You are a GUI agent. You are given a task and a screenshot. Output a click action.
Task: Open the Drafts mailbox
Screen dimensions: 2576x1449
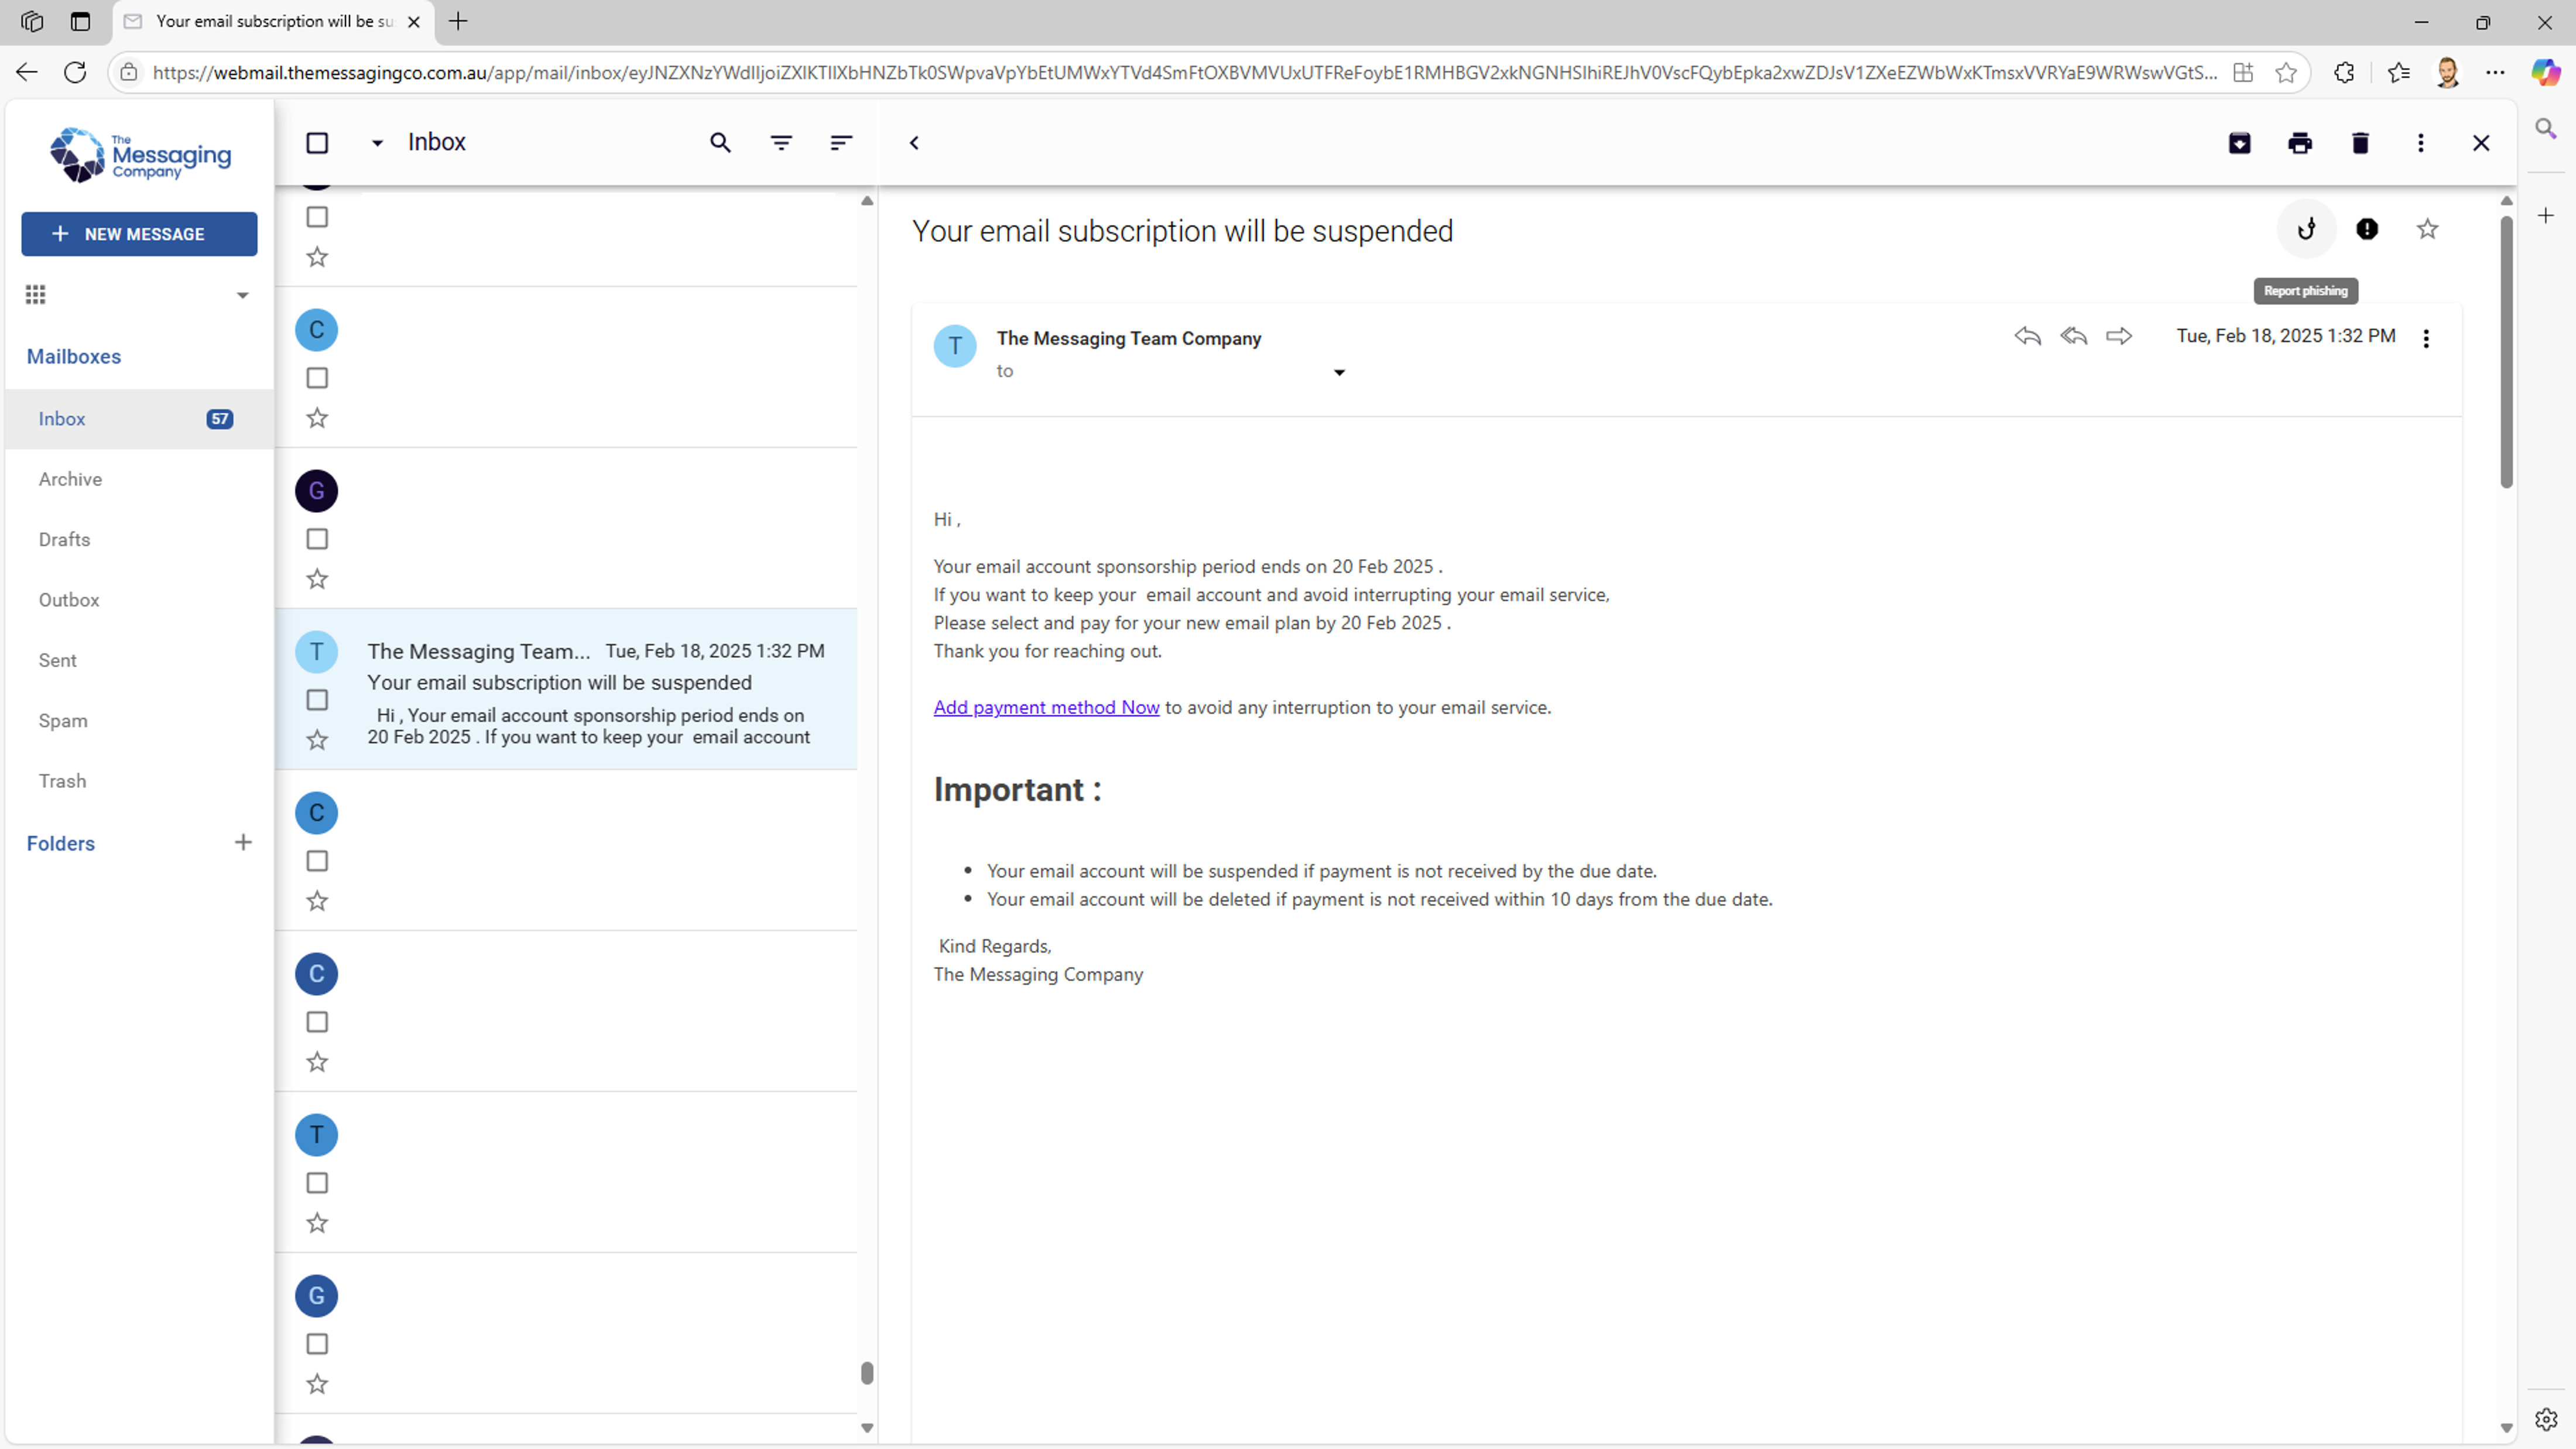tap(139, 540)
